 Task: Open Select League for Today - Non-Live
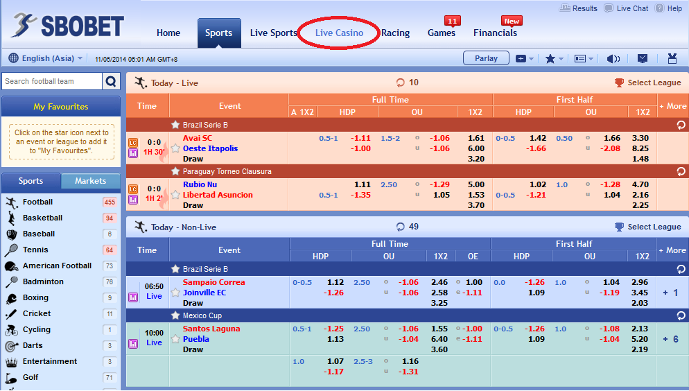pyautogui.click(x=647, y=227)
